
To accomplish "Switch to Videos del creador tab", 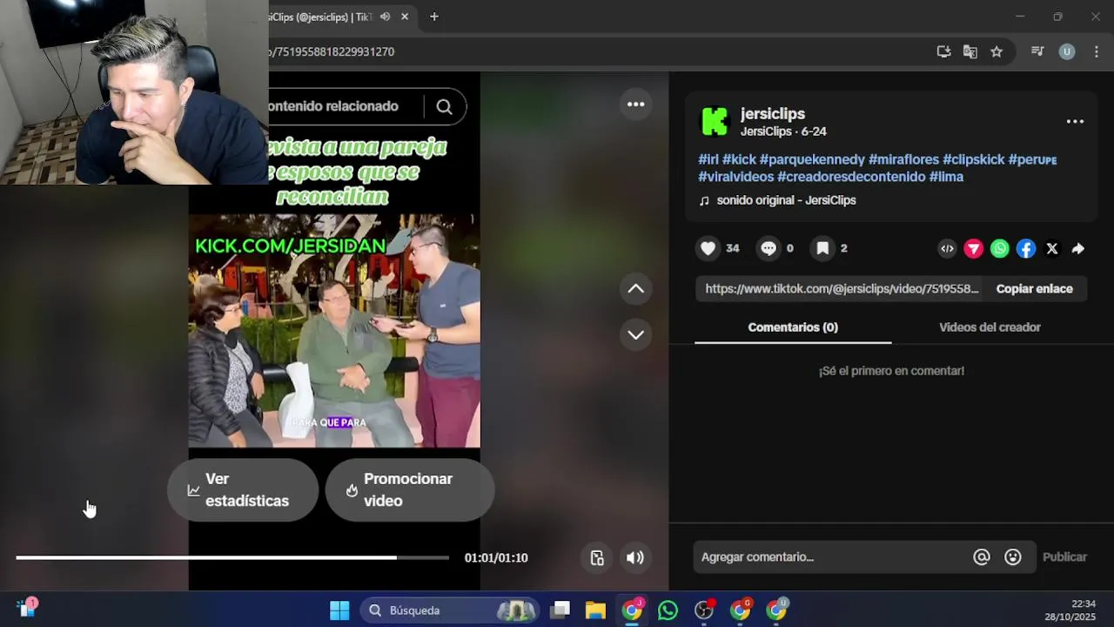I will (x=990, y=327).
